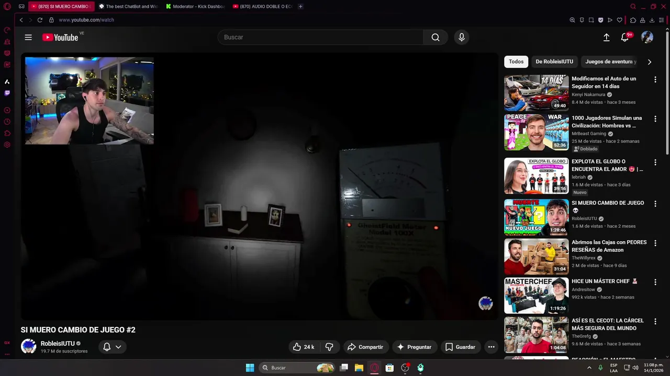Viewport: 670px width, 376px height.
Task: Select the Juegos de aventura filter chip
Action: click(610, 62)
